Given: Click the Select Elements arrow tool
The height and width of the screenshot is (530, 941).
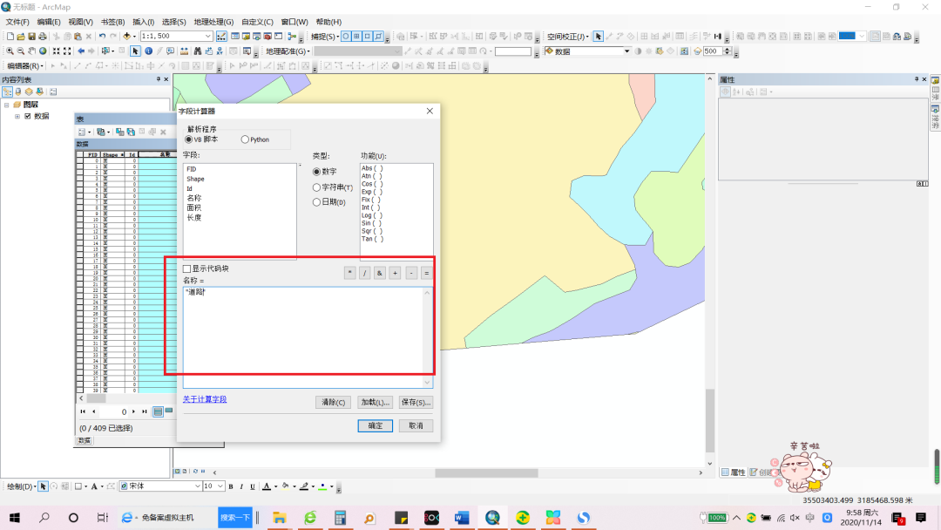Looking at the screenshot, I should pos(134,51).
